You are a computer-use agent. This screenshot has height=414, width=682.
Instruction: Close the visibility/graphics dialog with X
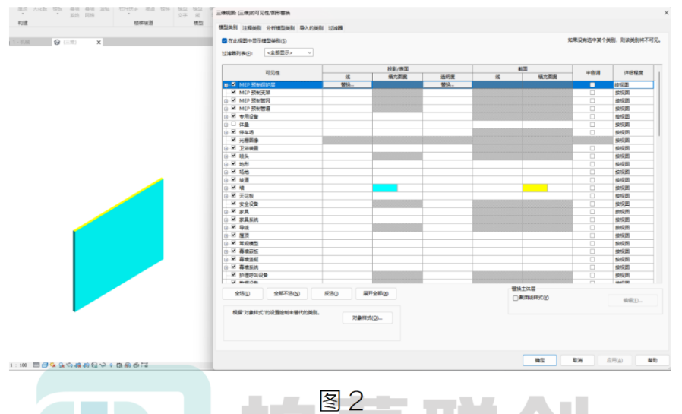666,13
